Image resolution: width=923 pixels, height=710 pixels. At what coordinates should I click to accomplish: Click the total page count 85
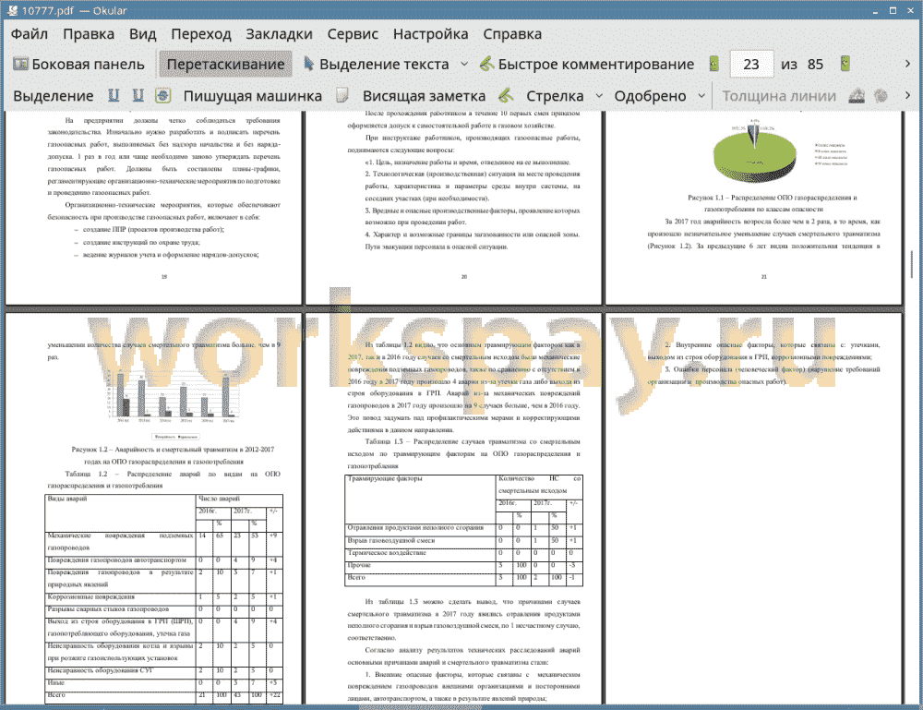tap(815, 65)
